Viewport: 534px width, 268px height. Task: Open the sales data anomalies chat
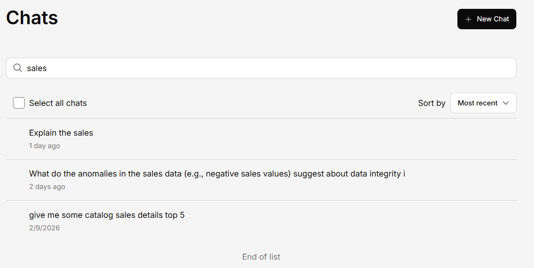[217, 174]
